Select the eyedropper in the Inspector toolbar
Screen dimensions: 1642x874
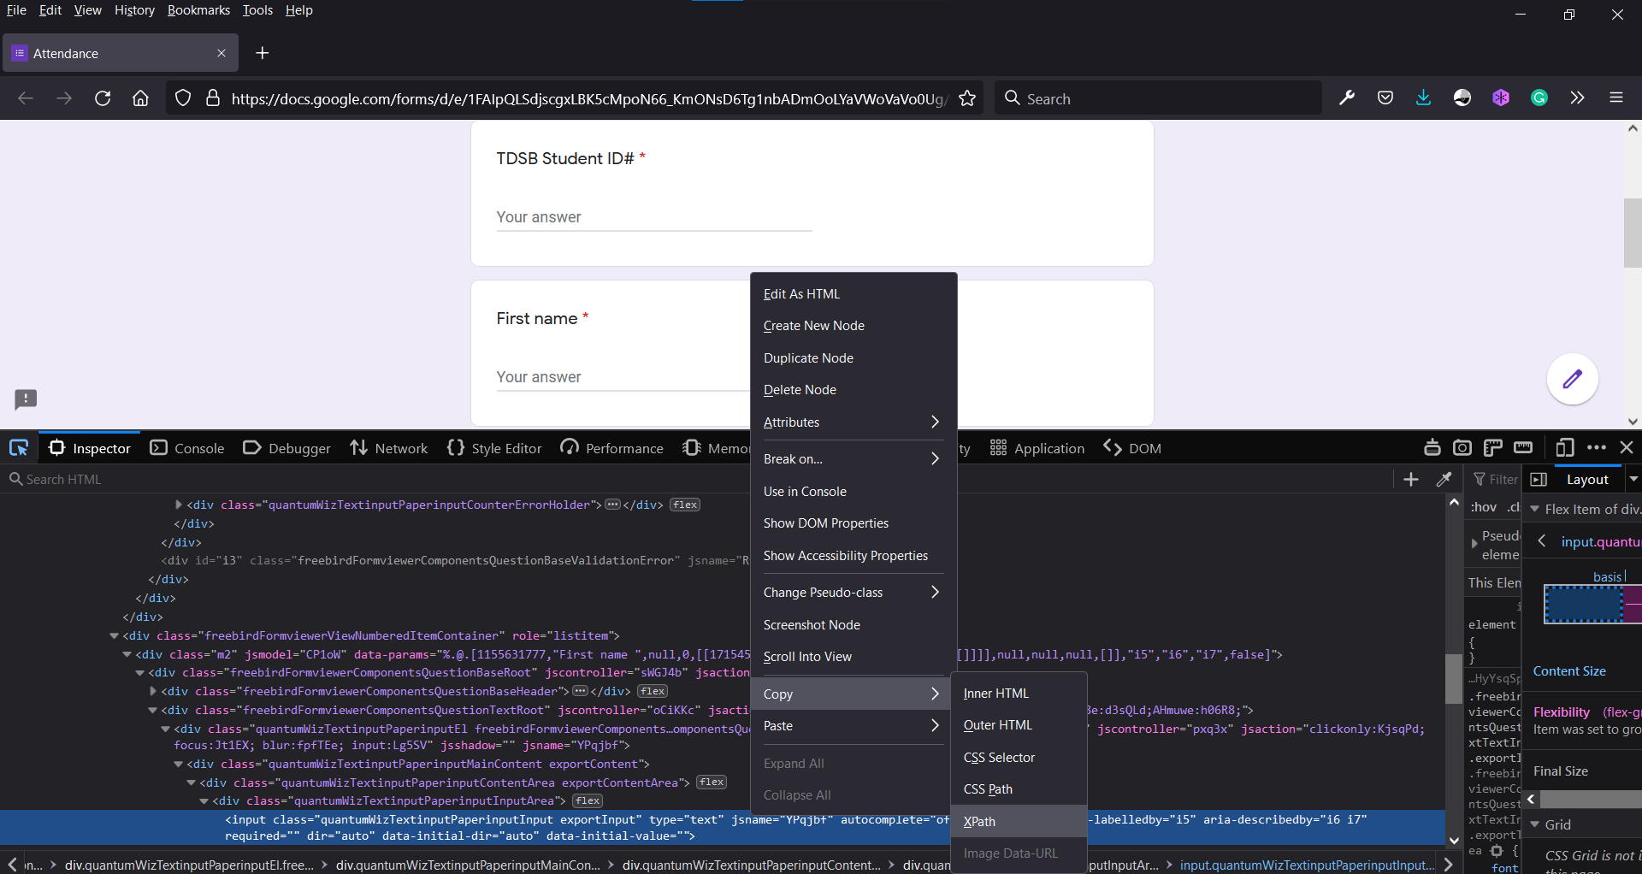1444,479
